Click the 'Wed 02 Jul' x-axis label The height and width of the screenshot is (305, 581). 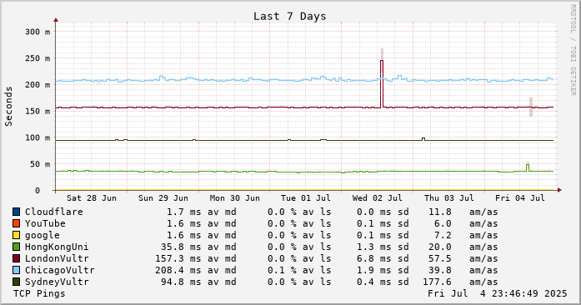tap(378, 197)
